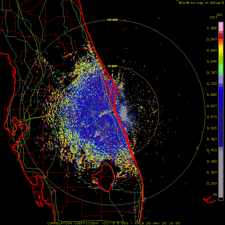Select the 0.573 legend value
The image size is (225, 225).
(x=212, y=117)
